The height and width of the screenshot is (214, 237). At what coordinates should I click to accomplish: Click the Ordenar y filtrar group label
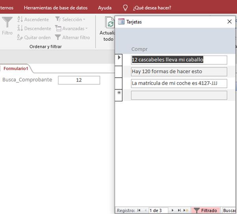click(45, 47)
